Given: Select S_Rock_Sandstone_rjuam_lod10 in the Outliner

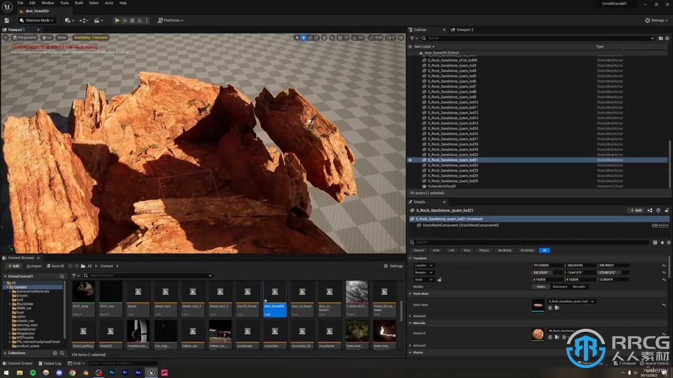Looking at the screenshot, I should coord(453,102).
